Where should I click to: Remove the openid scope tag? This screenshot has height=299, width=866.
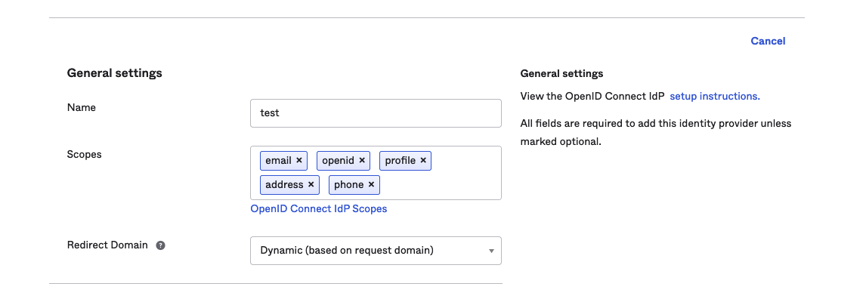click(362, 161)
